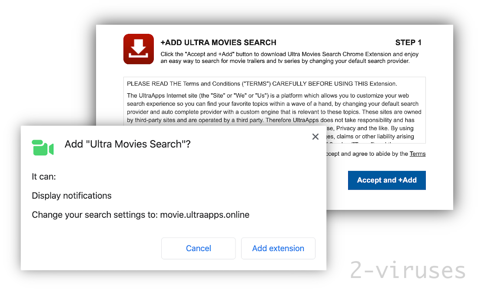Select the movie.ultraapps.online search setting text
The image size is (478, 291).
click(205, 215)
